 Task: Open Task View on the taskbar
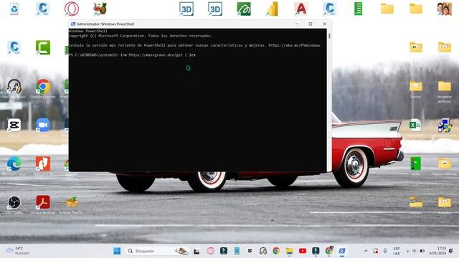point(197,251)
